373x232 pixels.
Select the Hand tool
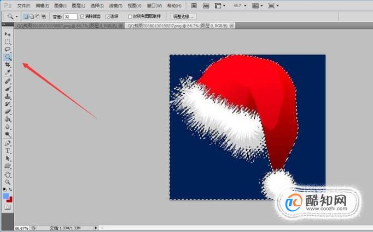8,175
